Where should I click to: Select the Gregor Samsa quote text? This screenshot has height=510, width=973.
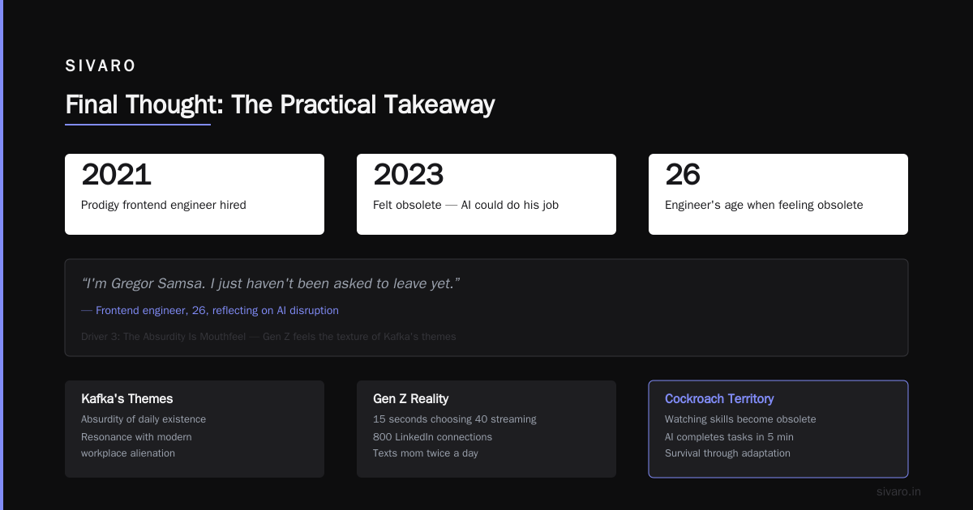(271, 283)
